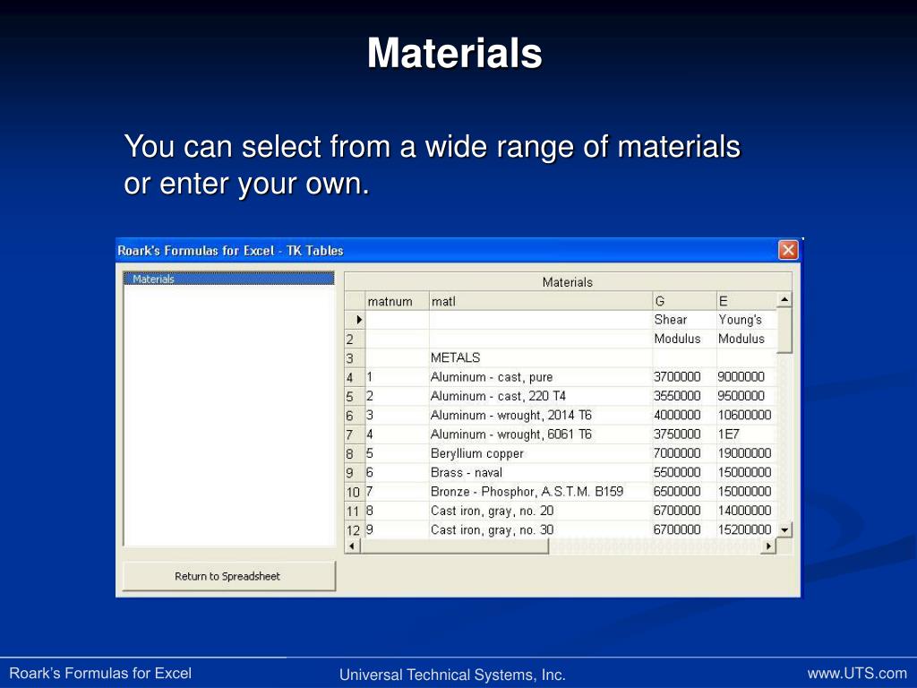Select Aluminum - wrought, 2014 T6 cell
Screen dimensions: 917x688
click(x=540, y=416)
